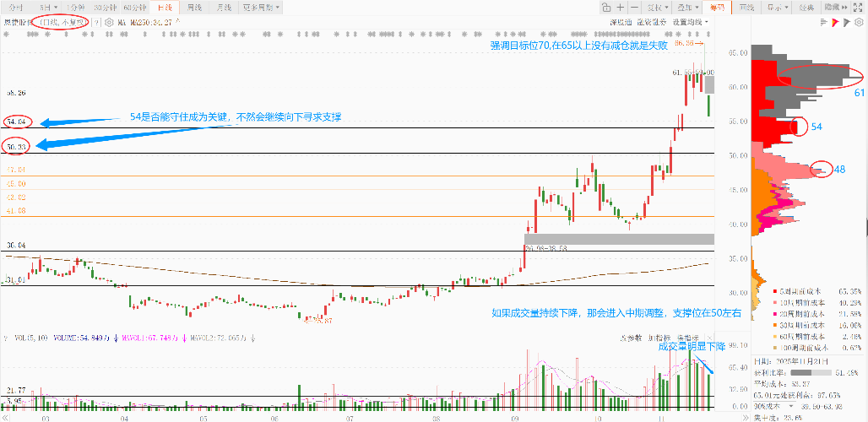Toggle the chart lock icon

tap(606, 8)
